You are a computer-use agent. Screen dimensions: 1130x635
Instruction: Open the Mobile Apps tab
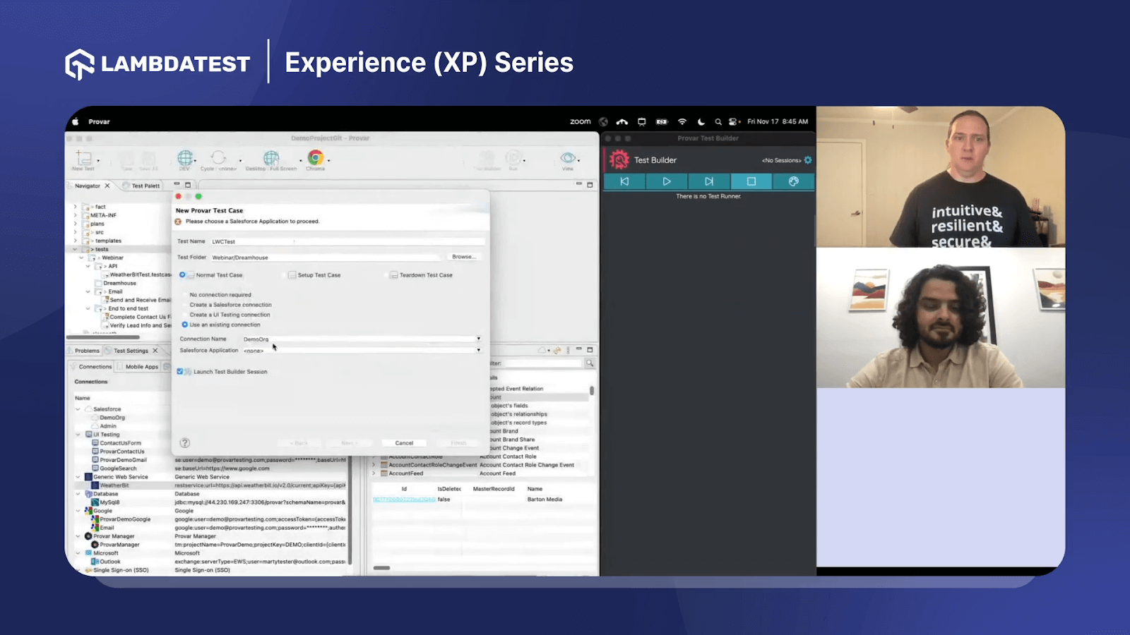coord(141,365)
